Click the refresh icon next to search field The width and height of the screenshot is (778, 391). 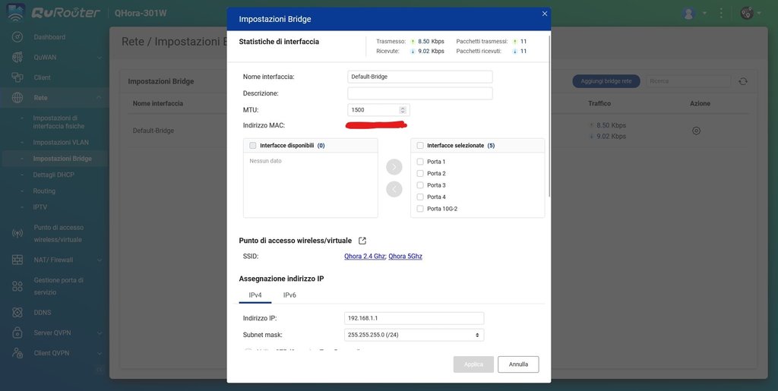[x=743, y=81]
